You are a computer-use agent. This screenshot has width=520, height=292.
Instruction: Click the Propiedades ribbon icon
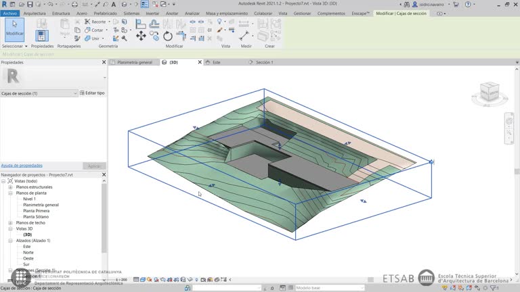coord(41,34)
